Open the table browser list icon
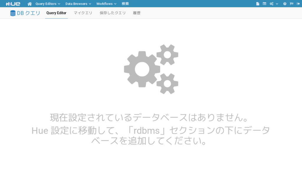Viewport: 302px width, 188px height. [x=265, y=4]
